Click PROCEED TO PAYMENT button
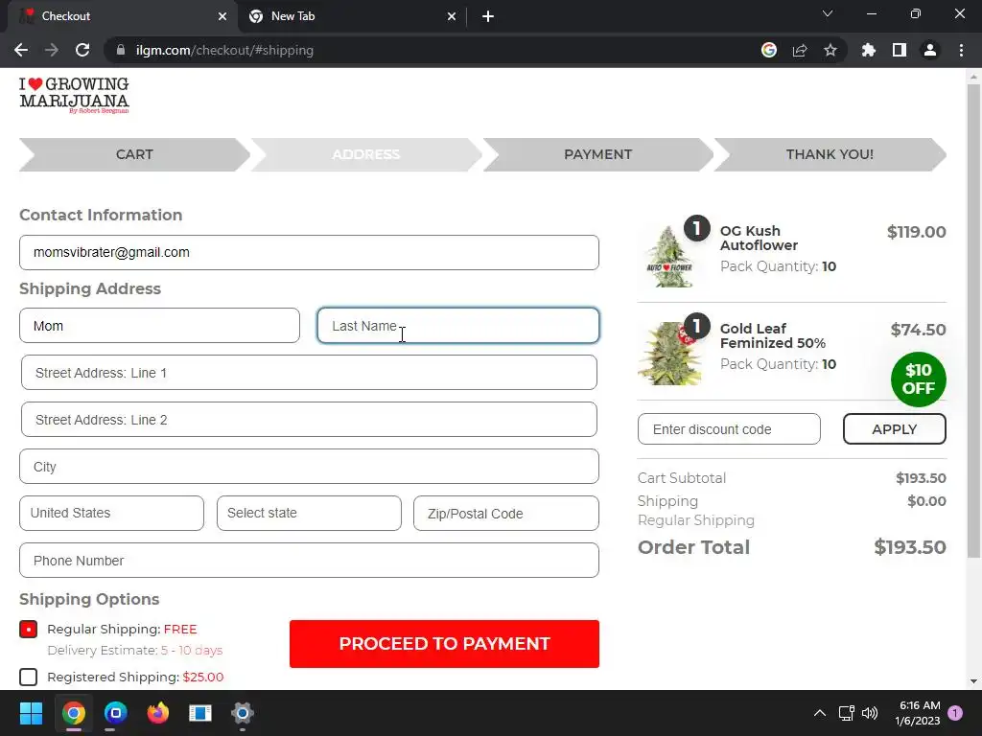This screenshot has height=736, width=982. coord(444,644)
